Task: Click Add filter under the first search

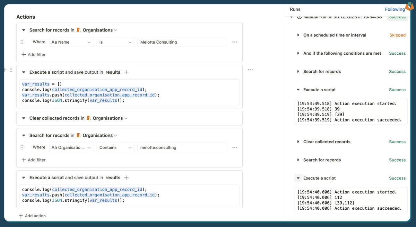Action: click(x=34, y=55)
